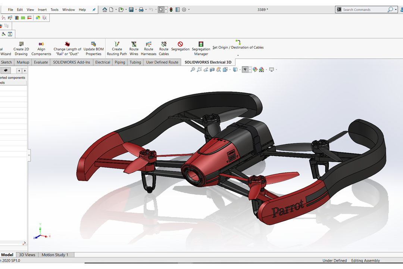Screen dimensions: 403x269
Task: Select Route Wires
Action: pyautogui.click(x=134, y=49)
